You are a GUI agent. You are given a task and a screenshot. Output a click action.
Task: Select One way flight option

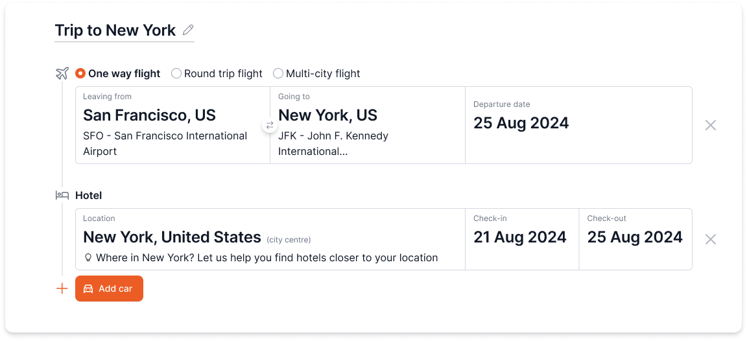80,73
